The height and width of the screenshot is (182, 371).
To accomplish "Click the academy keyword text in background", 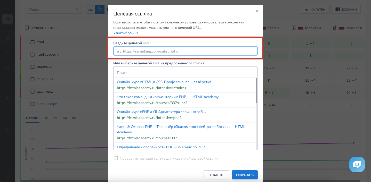I will 44,67.
